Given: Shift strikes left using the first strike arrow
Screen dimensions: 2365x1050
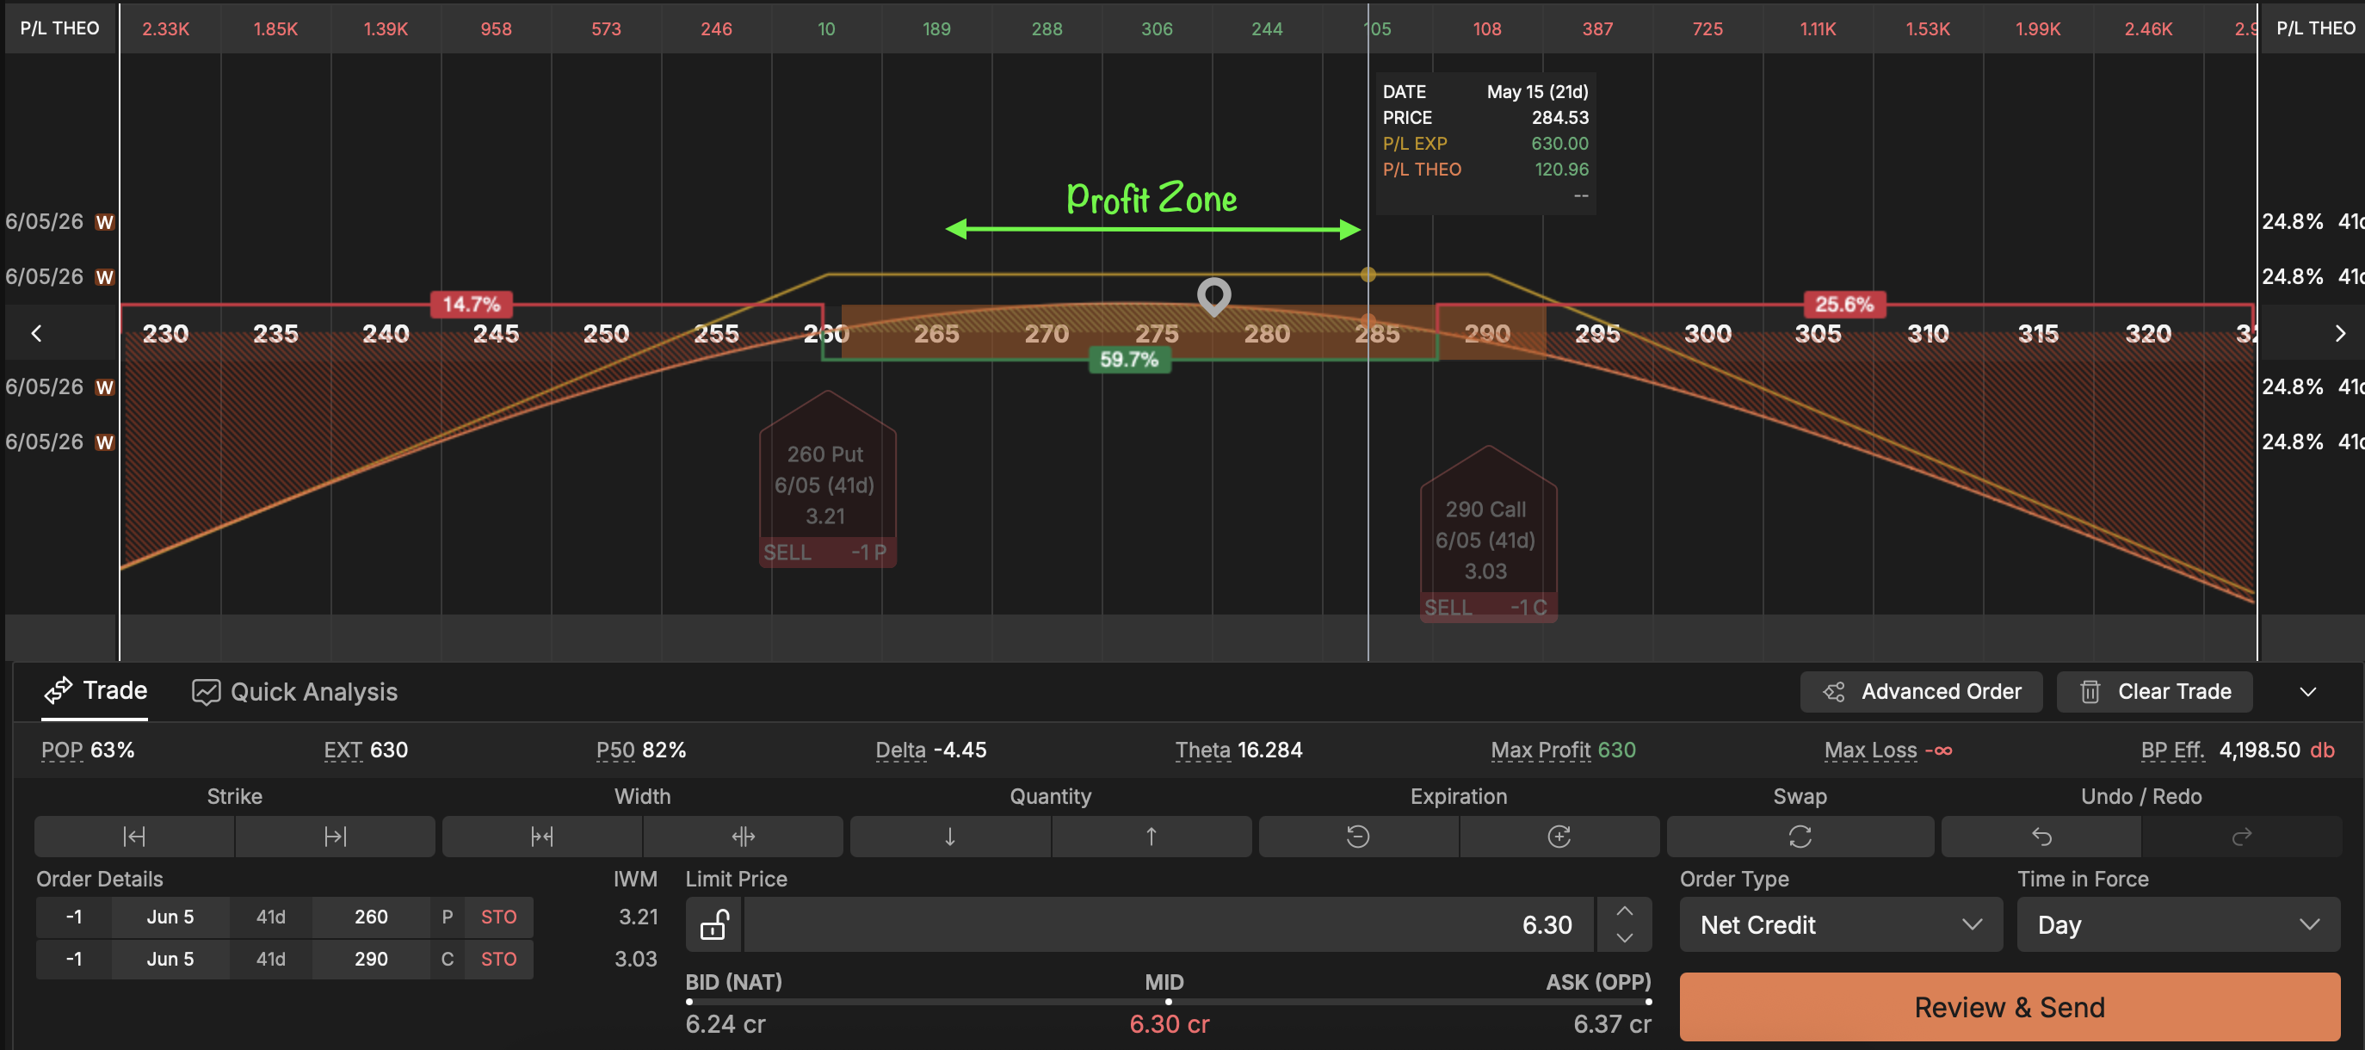Looking at the screenshot, I should tap(134, 837).
